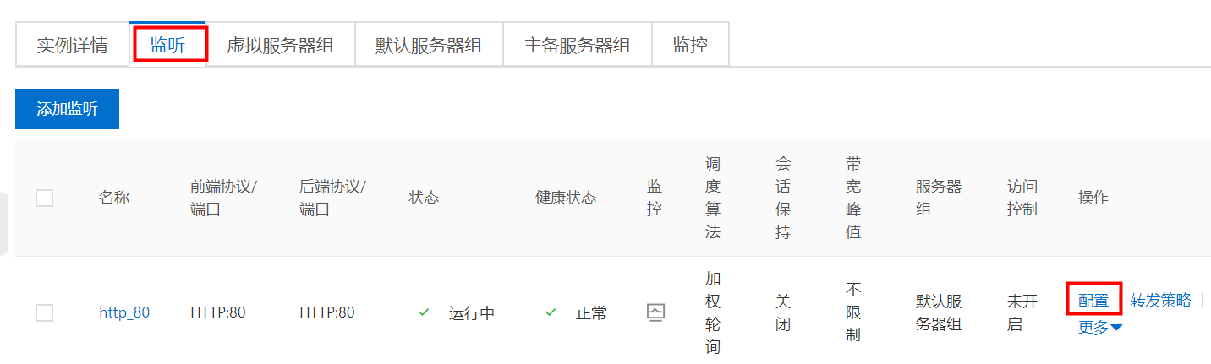Click the green running status checkmark

425,312
